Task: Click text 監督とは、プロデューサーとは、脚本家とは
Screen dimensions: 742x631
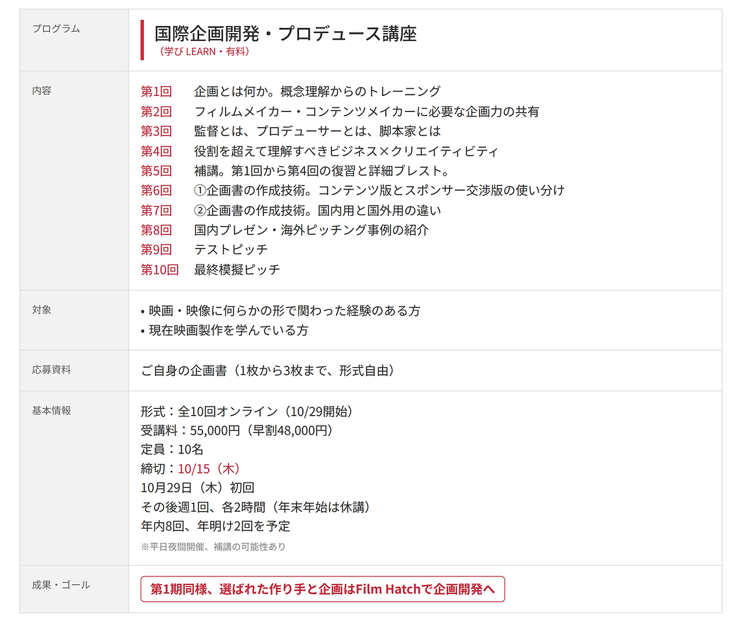Action: pos(317,131)
